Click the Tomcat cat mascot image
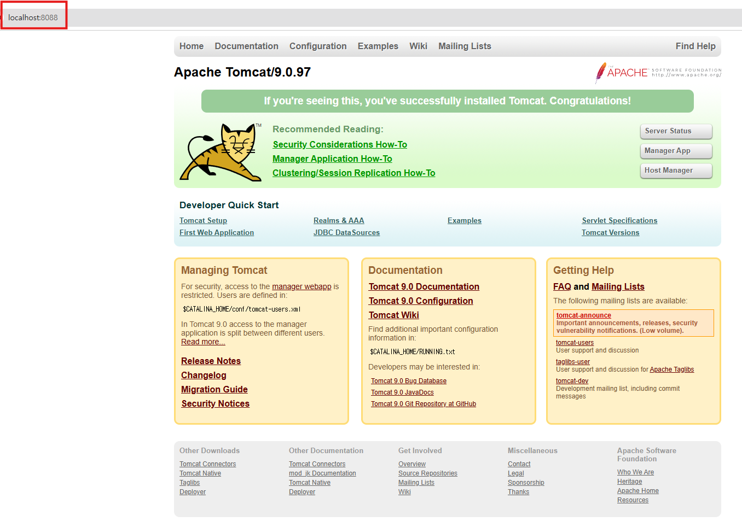This screenshot has width=742, height=528. pyautogui.click(x=221, y=152)
